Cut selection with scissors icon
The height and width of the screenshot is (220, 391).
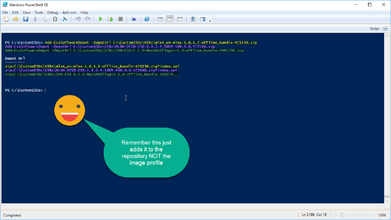tap(35, 19)
